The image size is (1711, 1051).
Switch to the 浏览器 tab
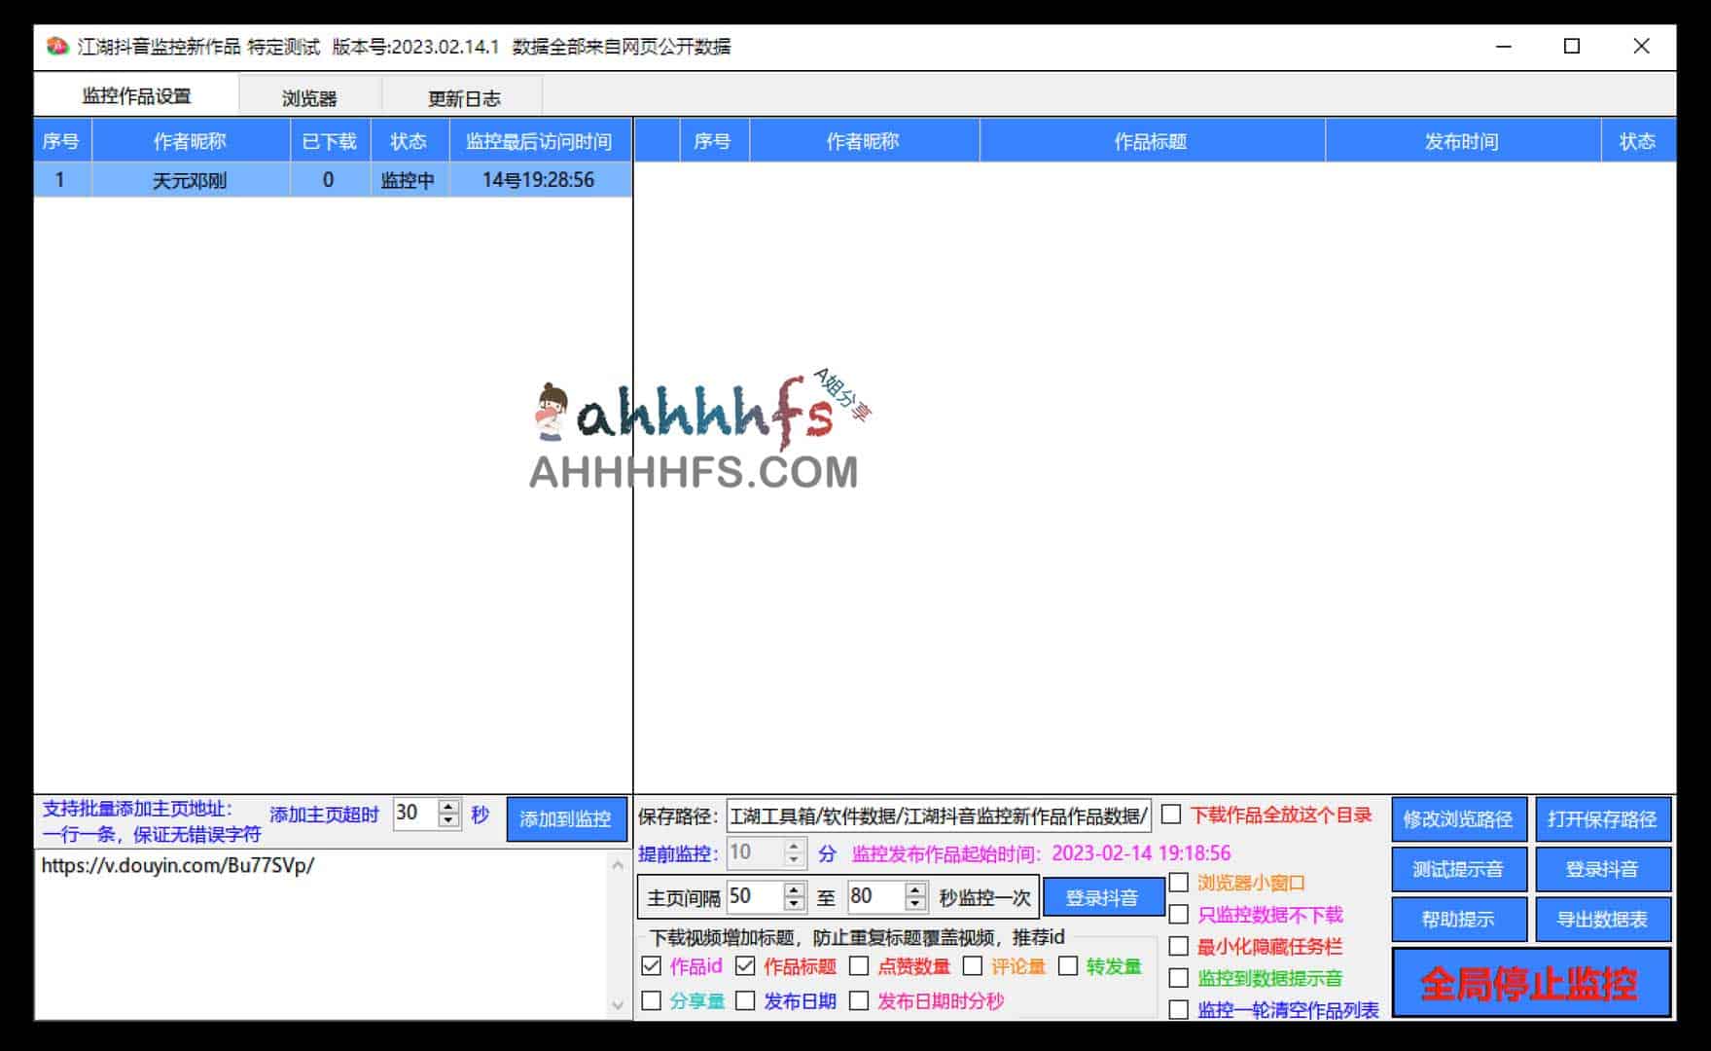click(308, 94)
